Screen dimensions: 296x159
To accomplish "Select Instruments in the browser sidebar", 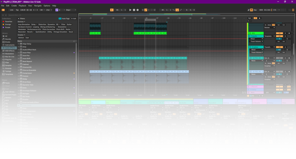I will (10, 45).
